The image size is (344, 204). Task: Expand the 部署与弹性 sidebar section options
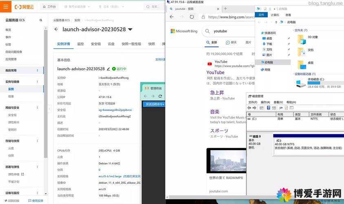(37, 167)
